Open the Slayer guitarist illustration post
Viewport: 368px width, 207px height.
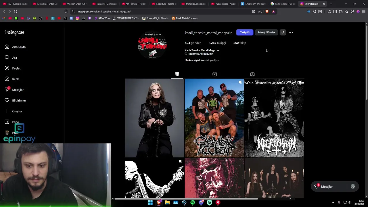coord(154,178)
